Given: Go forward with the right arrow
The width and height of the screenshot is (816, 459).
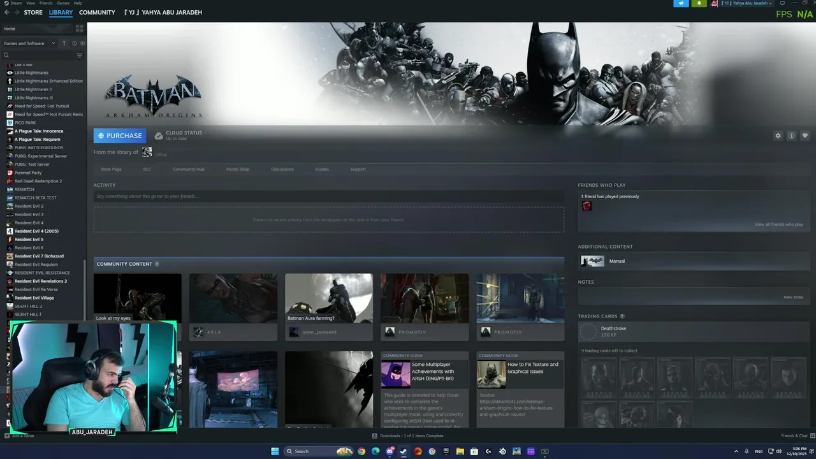Looking at the screenshot, I should coord(16,12).
